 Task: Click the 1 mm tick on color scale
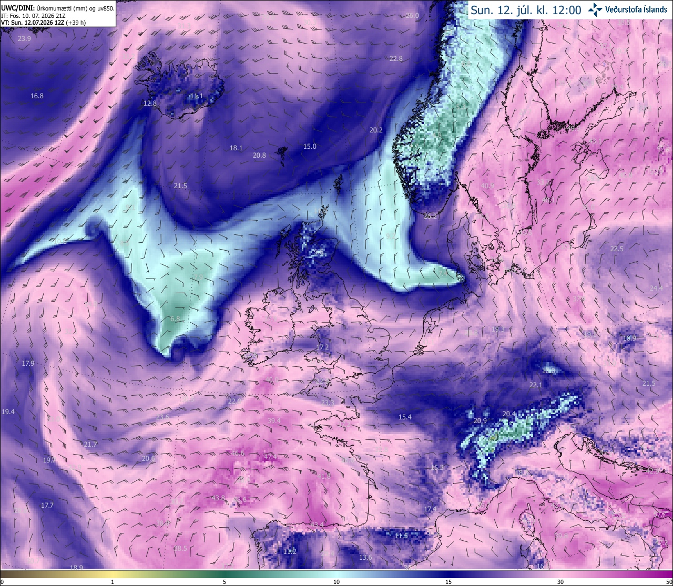click(x=113, y=582)
